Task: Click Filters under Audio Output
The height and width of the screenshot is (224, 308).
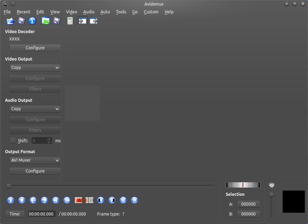Action: pos(35,130)
